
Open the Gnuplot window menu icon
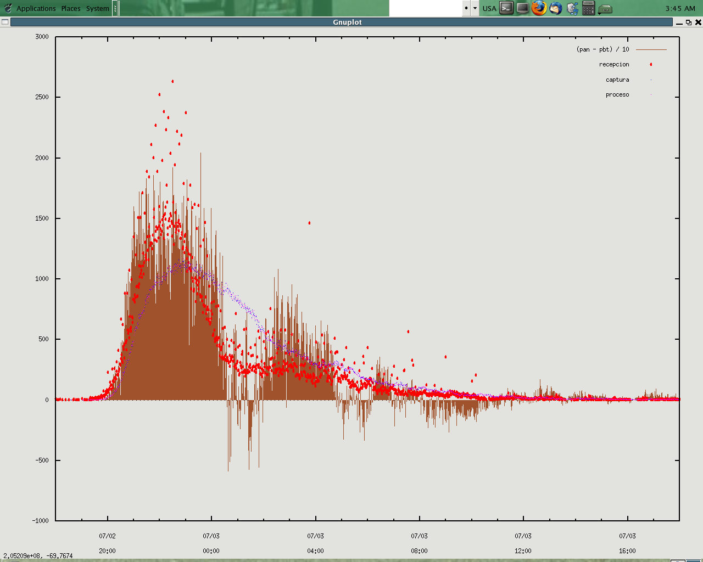(x=5, y=22)
